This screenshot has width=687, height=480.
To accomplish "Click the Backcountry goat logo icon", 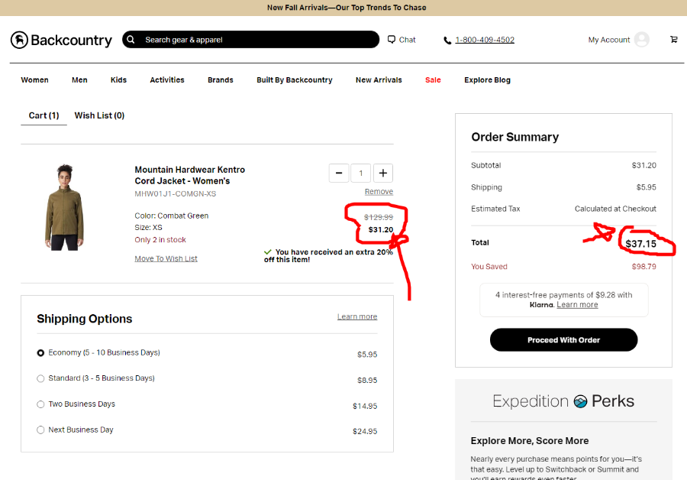I will coord(19,40).
